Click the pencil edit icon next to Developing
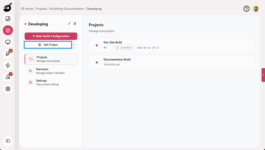This screenshot has width=265, height=150. [x=69, y=24]
